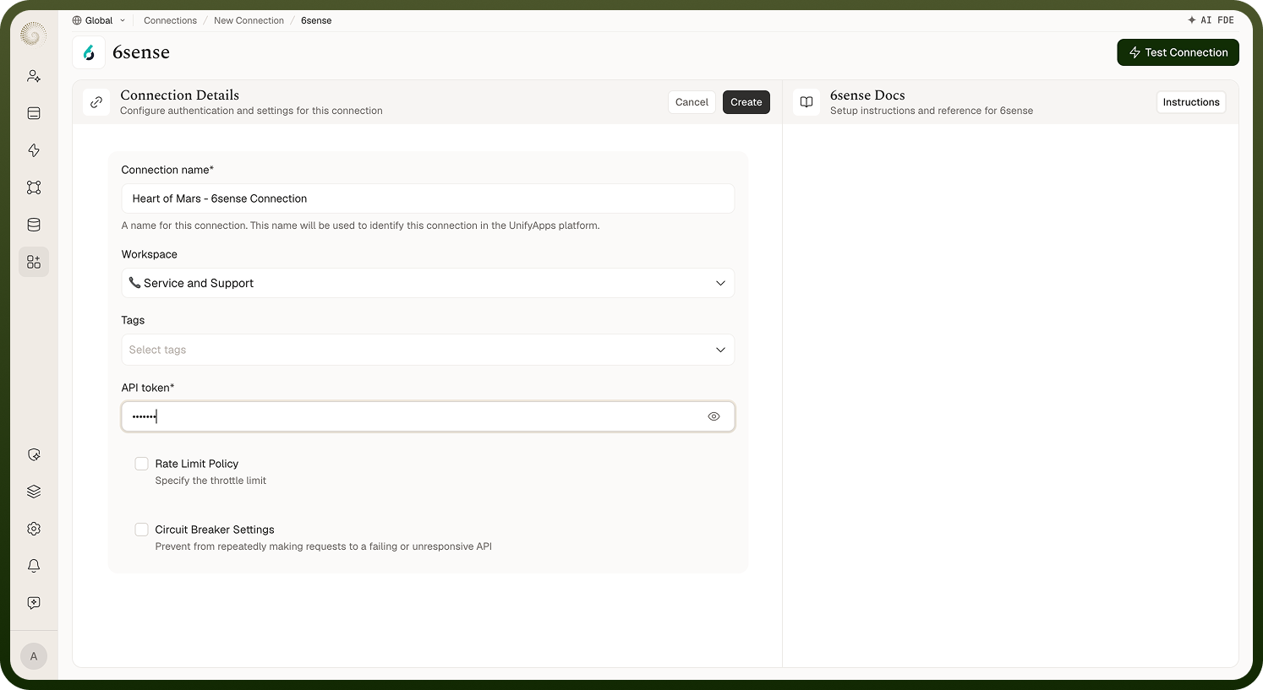
Task: Click the 6sense app logo icon
Action: tap(89, 52)
